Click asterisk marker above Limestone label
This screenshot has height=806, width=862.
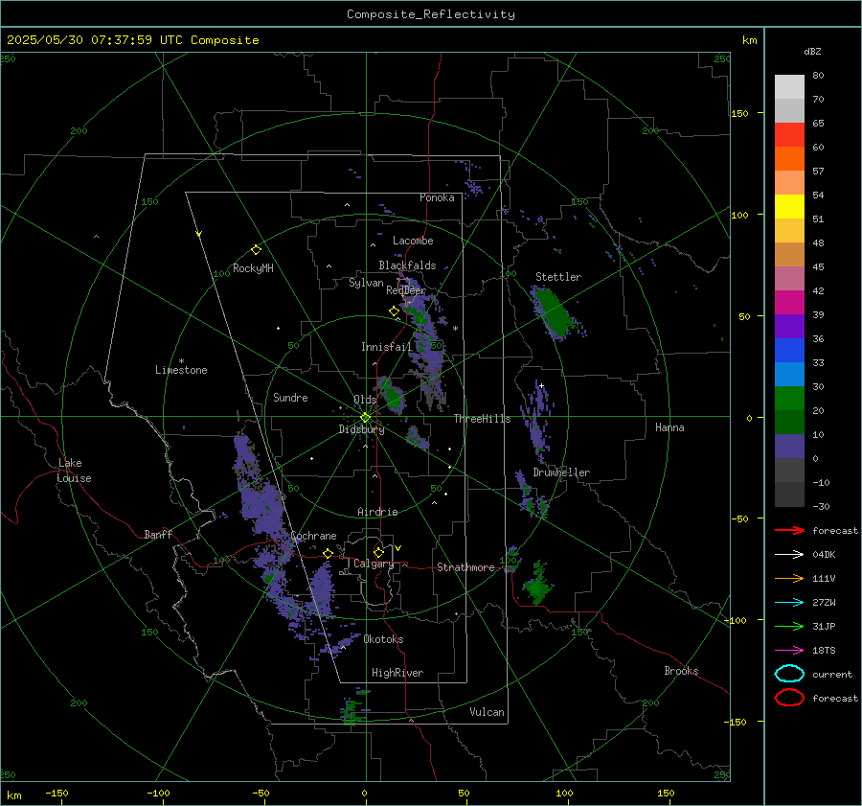click(181, 361)
